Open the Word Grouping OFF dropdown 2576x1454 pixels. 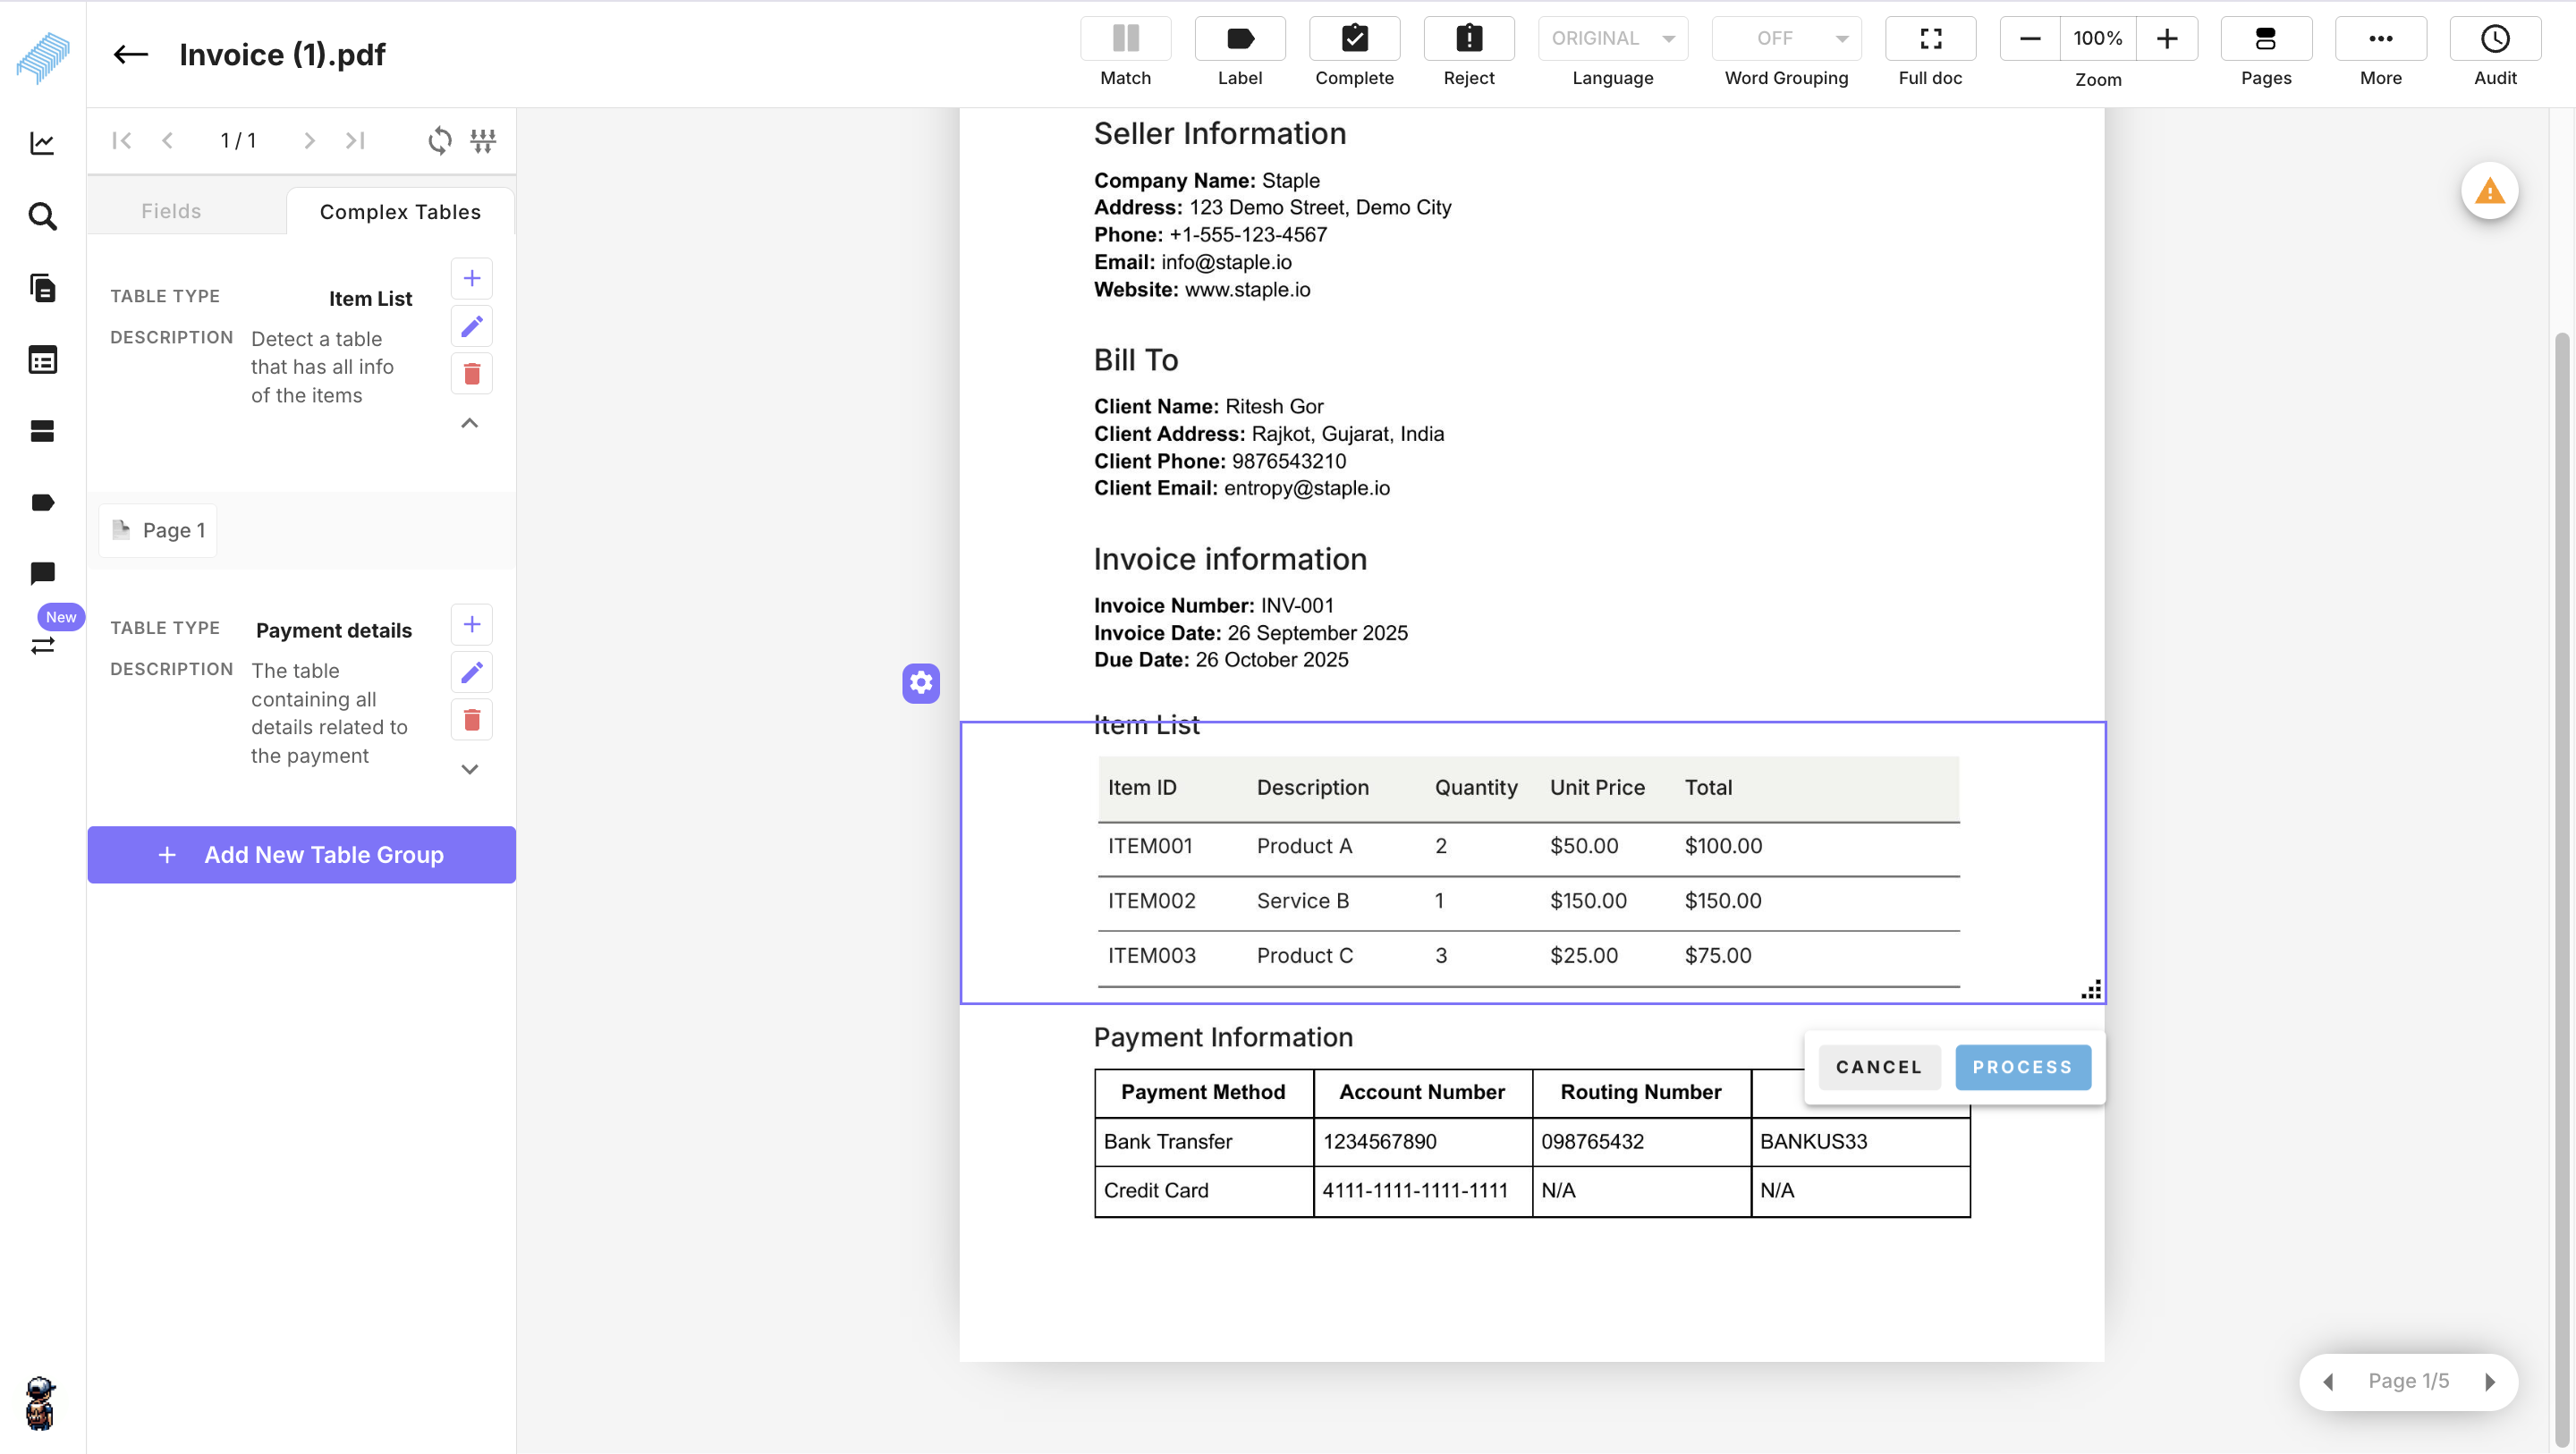click(x=1786, y=39)
